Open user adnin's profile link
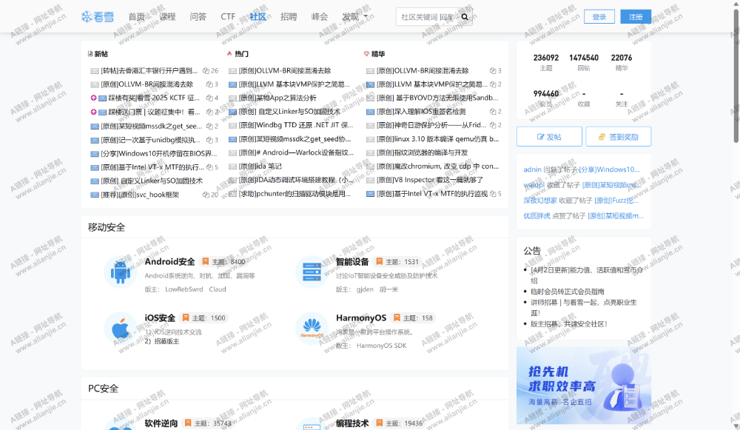740x430 pixels. pos(532,169)
